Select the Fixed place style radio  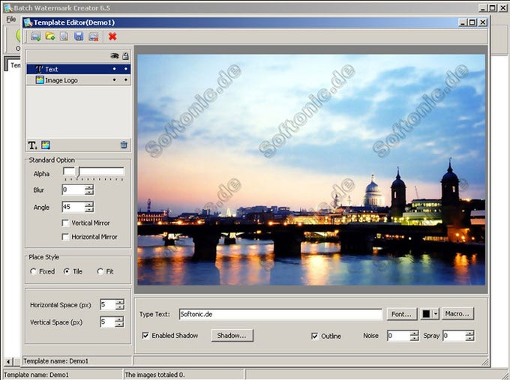click(x=33, y=271)
